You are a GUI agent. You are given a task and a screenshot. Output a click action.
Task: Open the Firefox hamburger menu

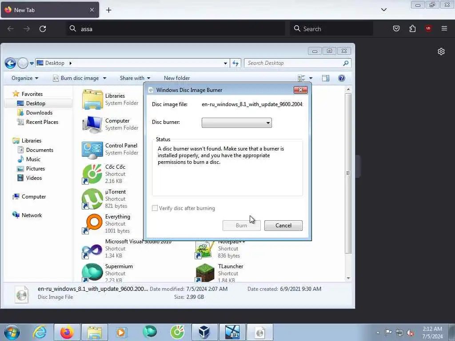click(444, 28)
